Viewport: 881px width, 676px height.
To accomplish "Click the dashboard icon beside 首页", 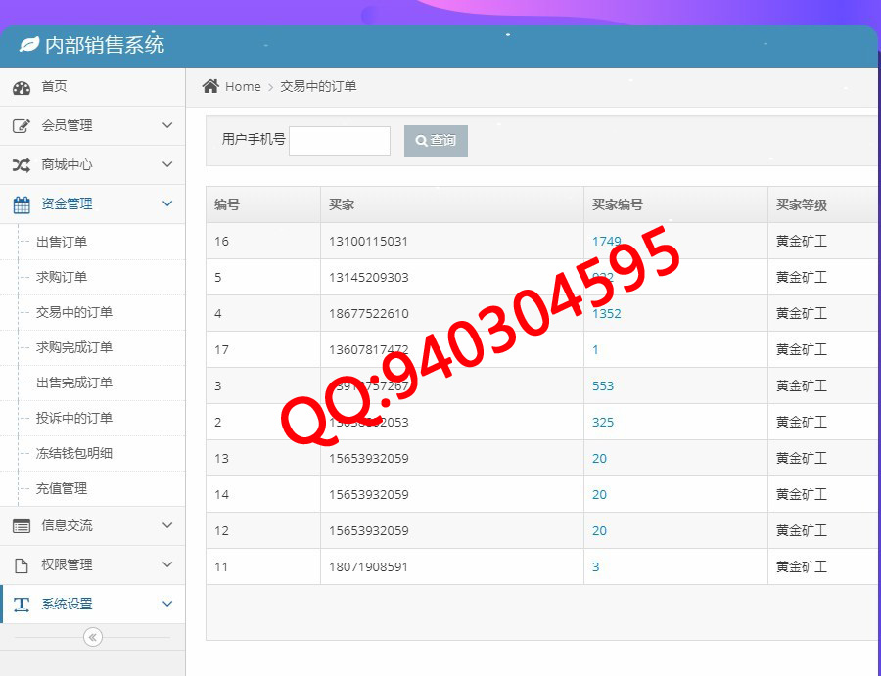I will [22, 87].
